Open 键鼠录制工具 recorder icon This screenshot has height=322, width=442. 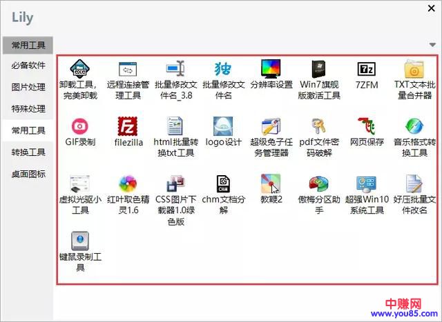(x=80, y=241)
